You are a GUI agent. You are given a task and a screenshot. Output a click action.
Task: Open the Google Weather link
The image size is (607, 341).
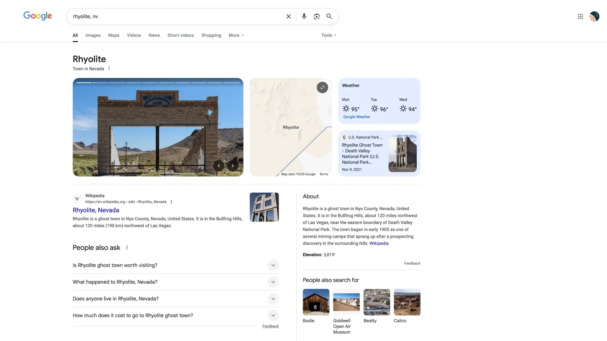point(357,117)
